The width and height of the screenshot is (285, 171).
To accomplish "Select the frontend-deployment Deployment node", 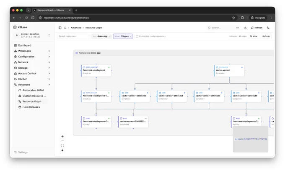I will tap(96, 71).
